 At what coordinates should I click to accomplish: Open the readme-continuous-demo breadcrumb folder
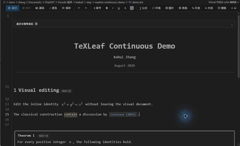click(109, 2)
